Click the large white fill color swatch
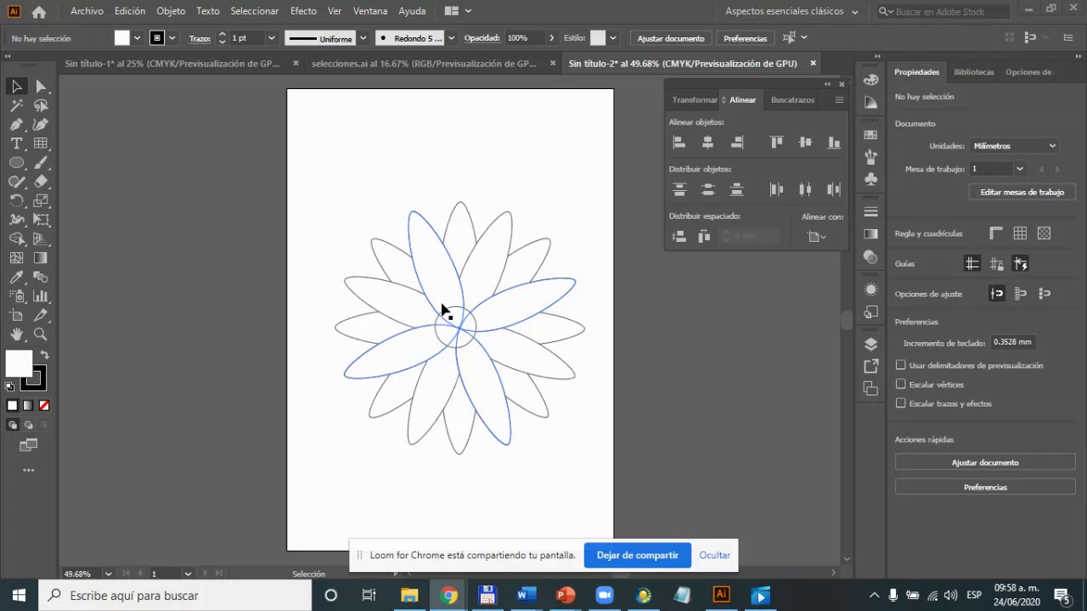1087x611 pixels. pyautogui.click(x=19, y=363)
